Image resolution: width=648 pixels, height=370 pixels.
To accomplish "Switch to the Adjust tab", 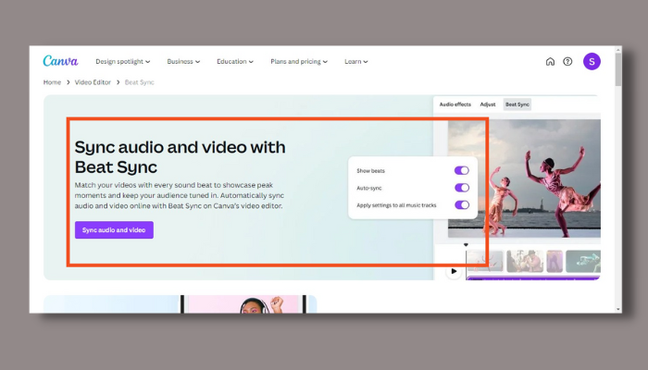I will pos(488,105).
